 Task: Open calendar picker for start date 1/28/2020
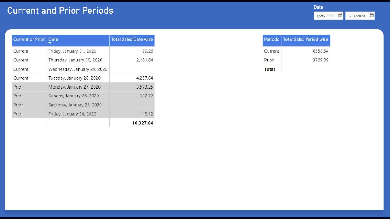[340, 15]
